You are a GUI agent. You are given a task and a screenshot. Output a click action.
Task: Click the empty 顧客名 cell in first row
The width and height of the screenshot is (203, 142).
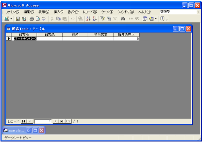pos(50,39)
